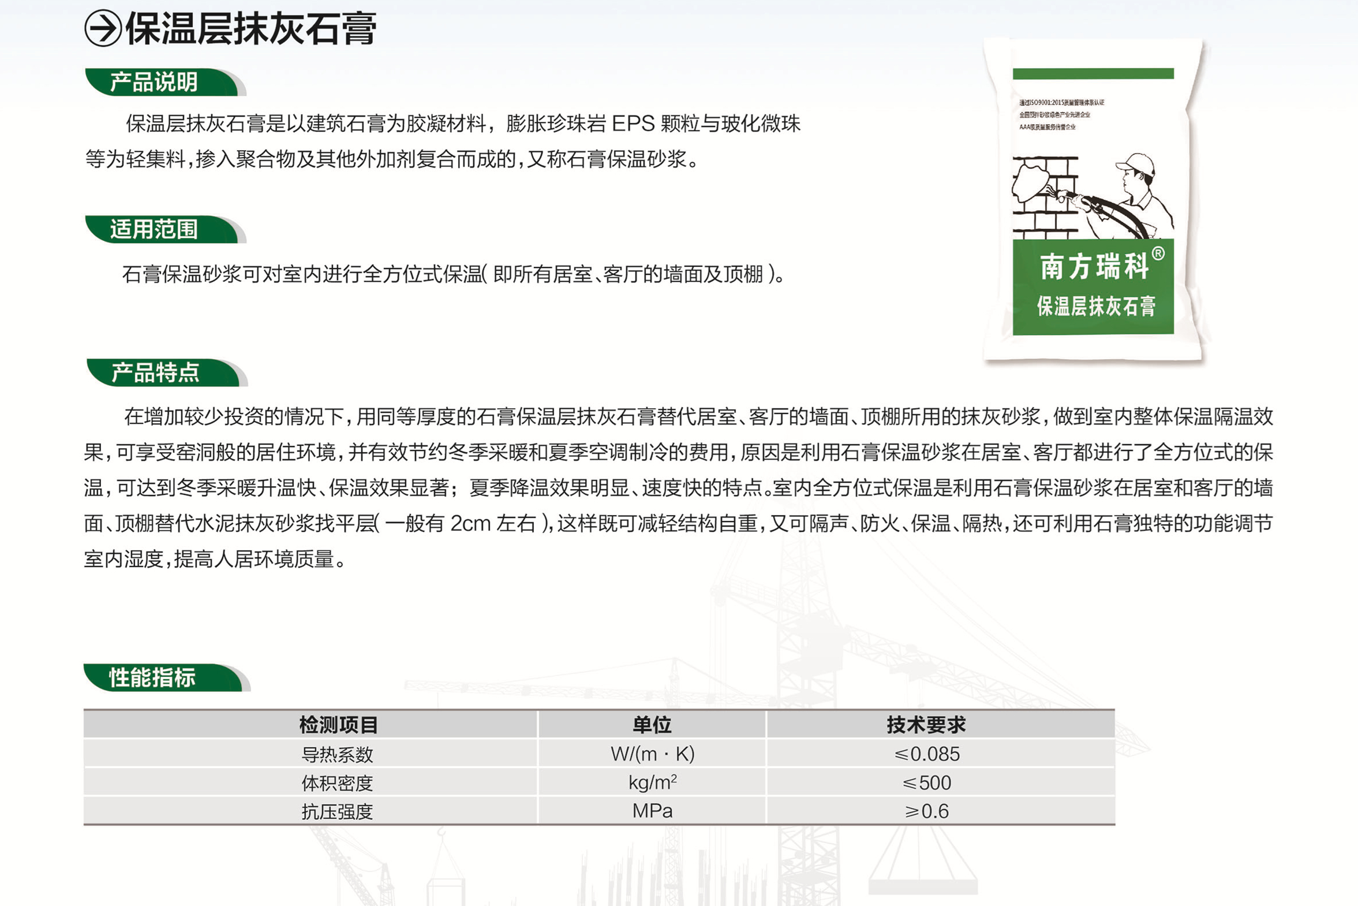Click the 保温层抹灰石膏 label on bag

(x=1095, y=306)
